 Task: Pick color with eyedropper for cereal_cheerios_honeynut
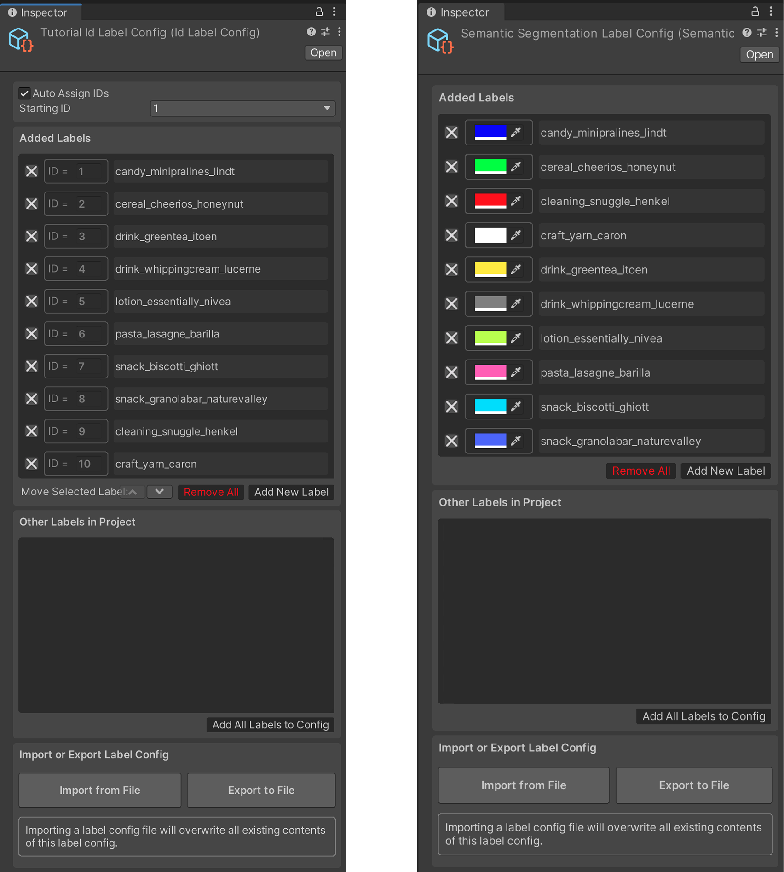(516, 166)
